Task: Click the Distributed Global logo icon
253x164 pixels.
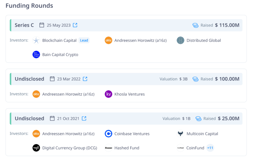Action: [x=181, y=40]
